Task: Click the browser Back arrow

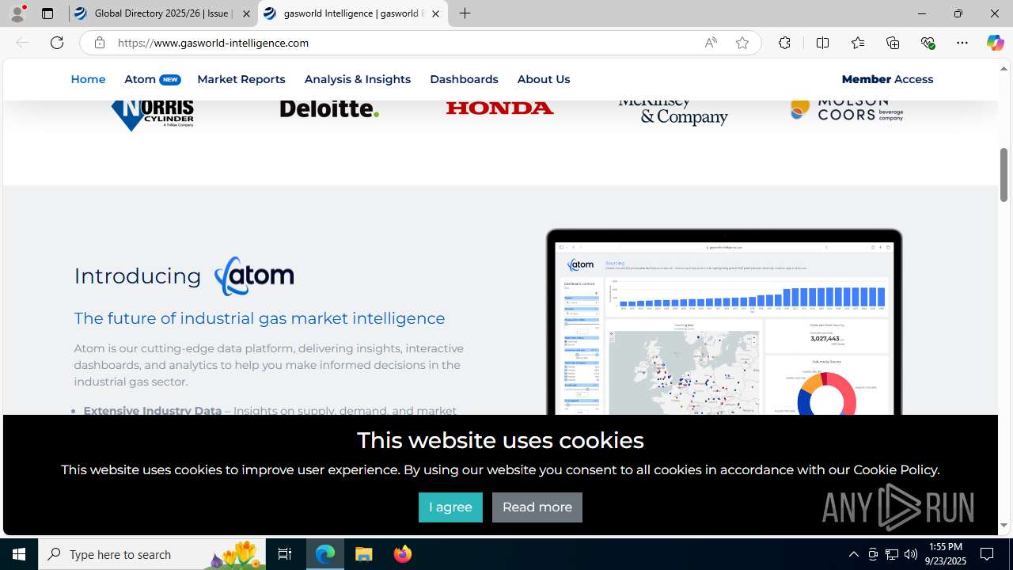Action: click(22, 43)
